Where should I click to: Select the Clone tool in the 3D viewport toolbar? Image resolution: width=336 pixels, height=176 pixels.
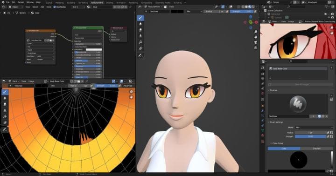pos(140,36)
